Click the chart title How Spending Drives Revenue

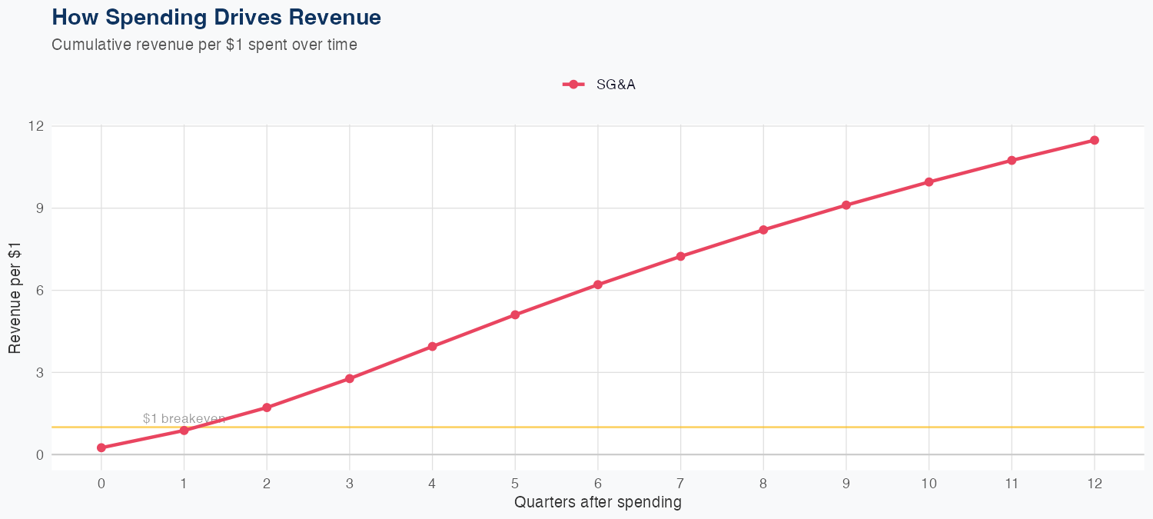[x=216, y=17]
